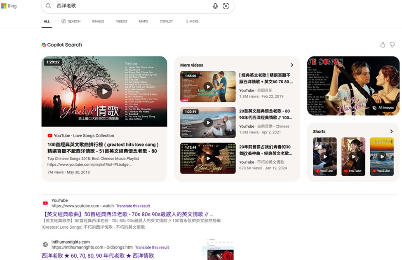Click the search input field

point(132,6)
